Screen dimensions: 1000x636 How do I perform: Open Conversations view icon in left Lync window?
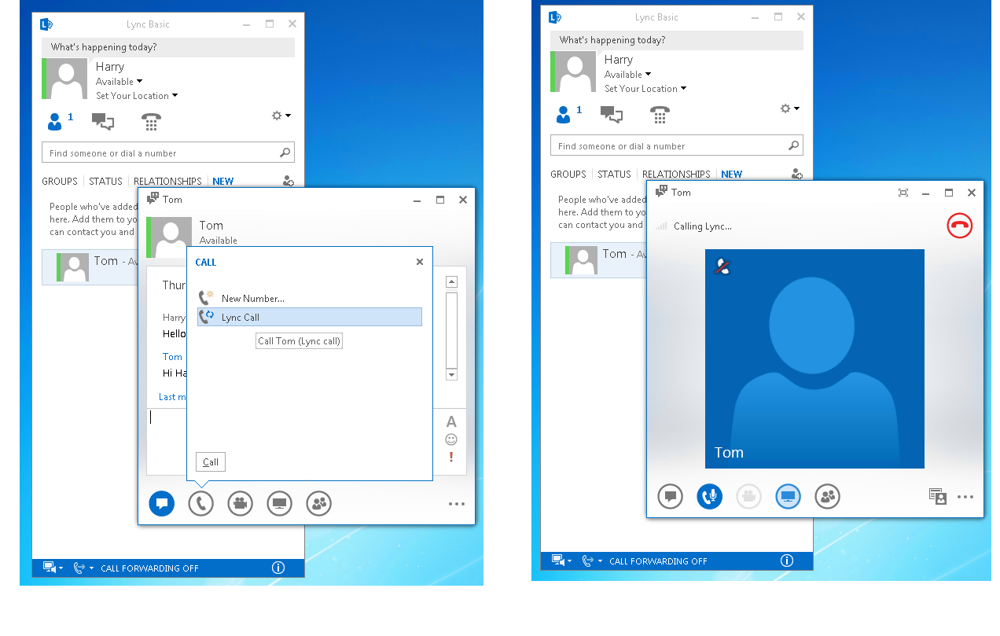(103, 122)
